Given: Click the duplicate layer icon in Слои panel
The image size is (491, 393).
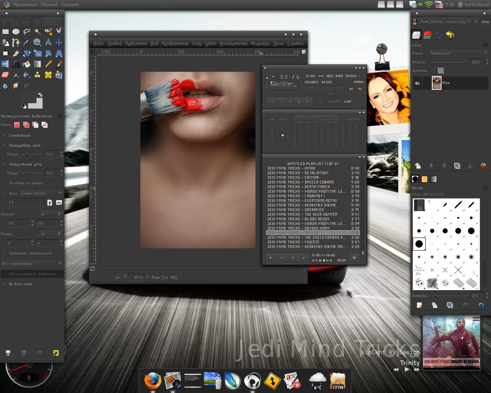Looking at the screenshot, I should pyautogui.click(x=457, y=166).
